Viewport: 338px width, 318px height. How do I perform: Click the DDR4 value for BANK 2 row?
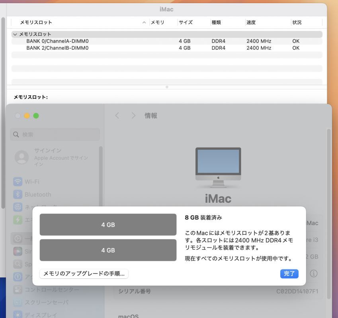pos(218,48)
